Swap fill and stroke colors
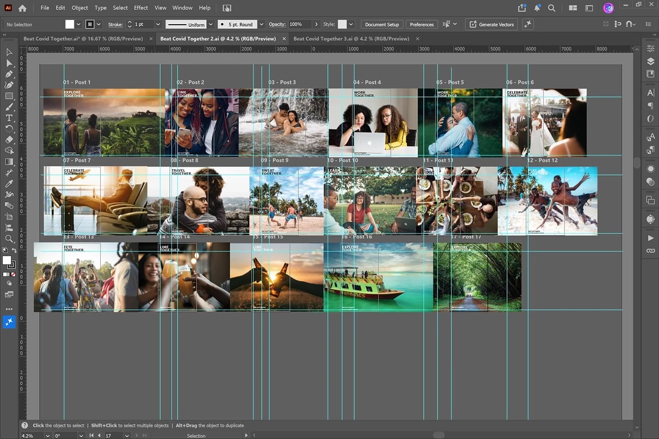 point(14,250)
